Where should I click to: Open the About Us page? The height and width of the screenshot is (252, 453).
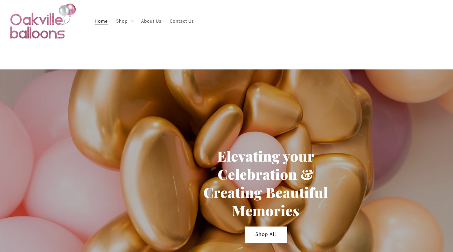point(151,21)
